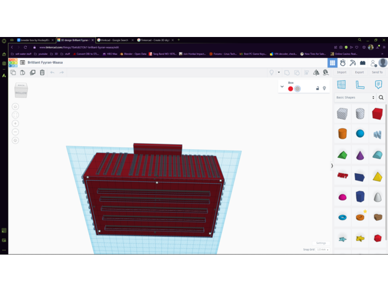Select the Hole shape option
Image resolution: width=388 pixels, height=291 pixels.
(298, 89)
